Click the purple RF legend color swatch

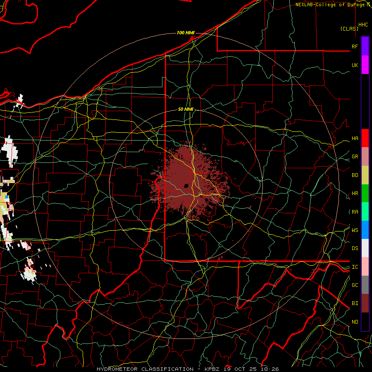point(365,46)
